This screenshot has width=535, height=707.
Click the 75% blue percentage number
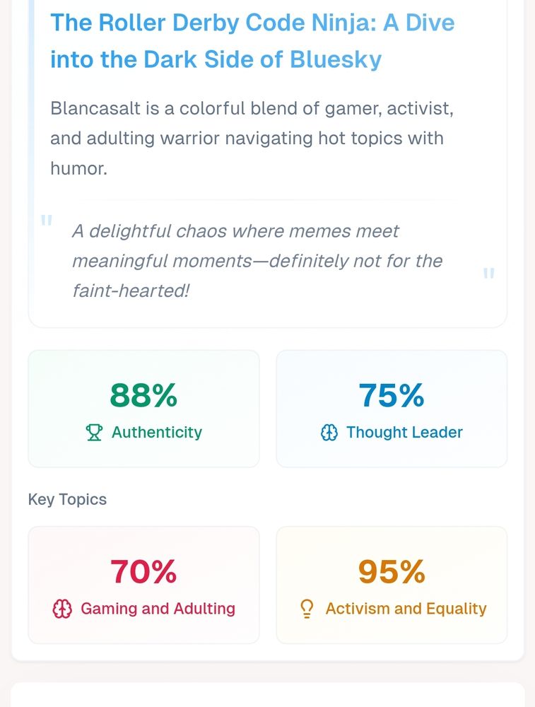pos(392,395)
